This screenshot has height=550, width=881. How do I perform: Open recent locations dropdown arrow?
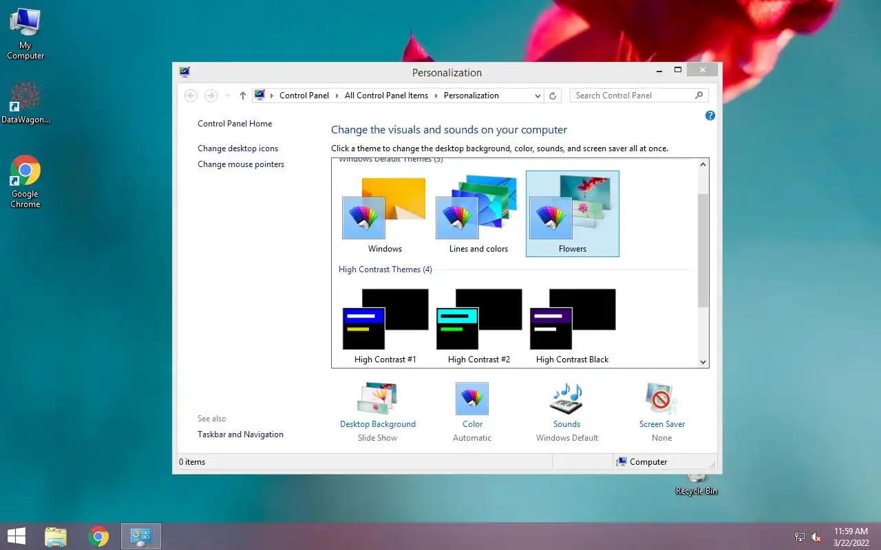[x=228, y=96]
